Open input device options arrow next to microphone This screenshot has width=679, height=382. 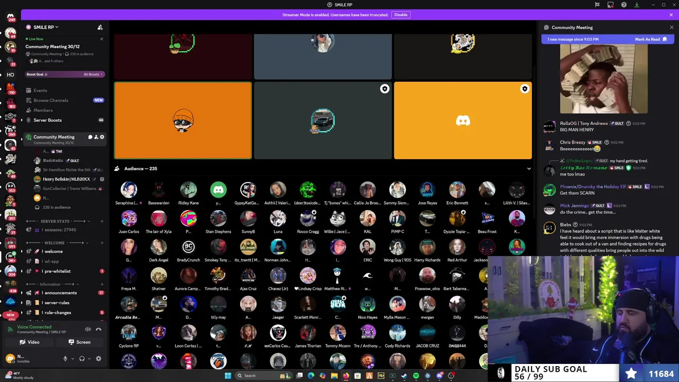pyautogui.click(x=72, y=359)
